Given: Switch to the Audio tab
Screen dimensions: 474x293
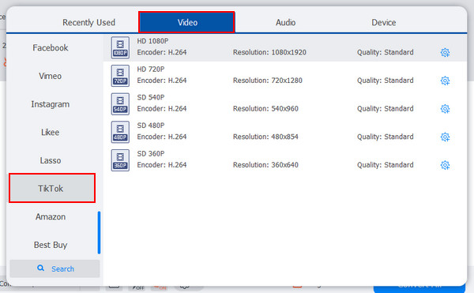Looking at the screenshot, I should (x=285, y=22).
